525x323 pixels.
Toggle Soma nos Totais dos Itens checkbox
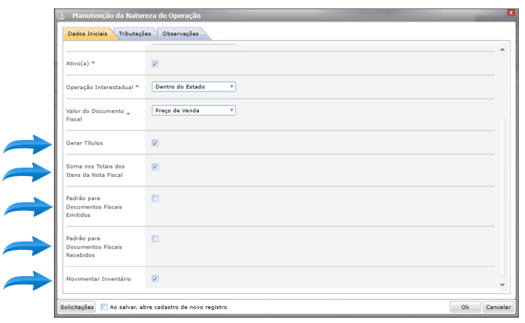tap(155, 167)
